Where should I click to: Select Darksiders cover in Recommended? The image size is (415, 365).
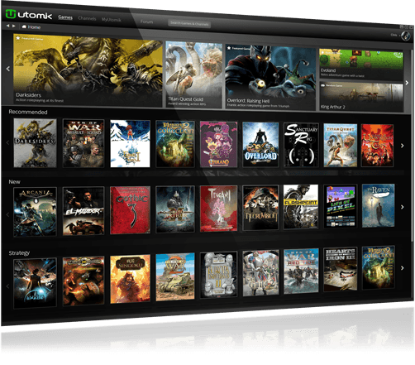pyautogui.click(x=35, y=143)
